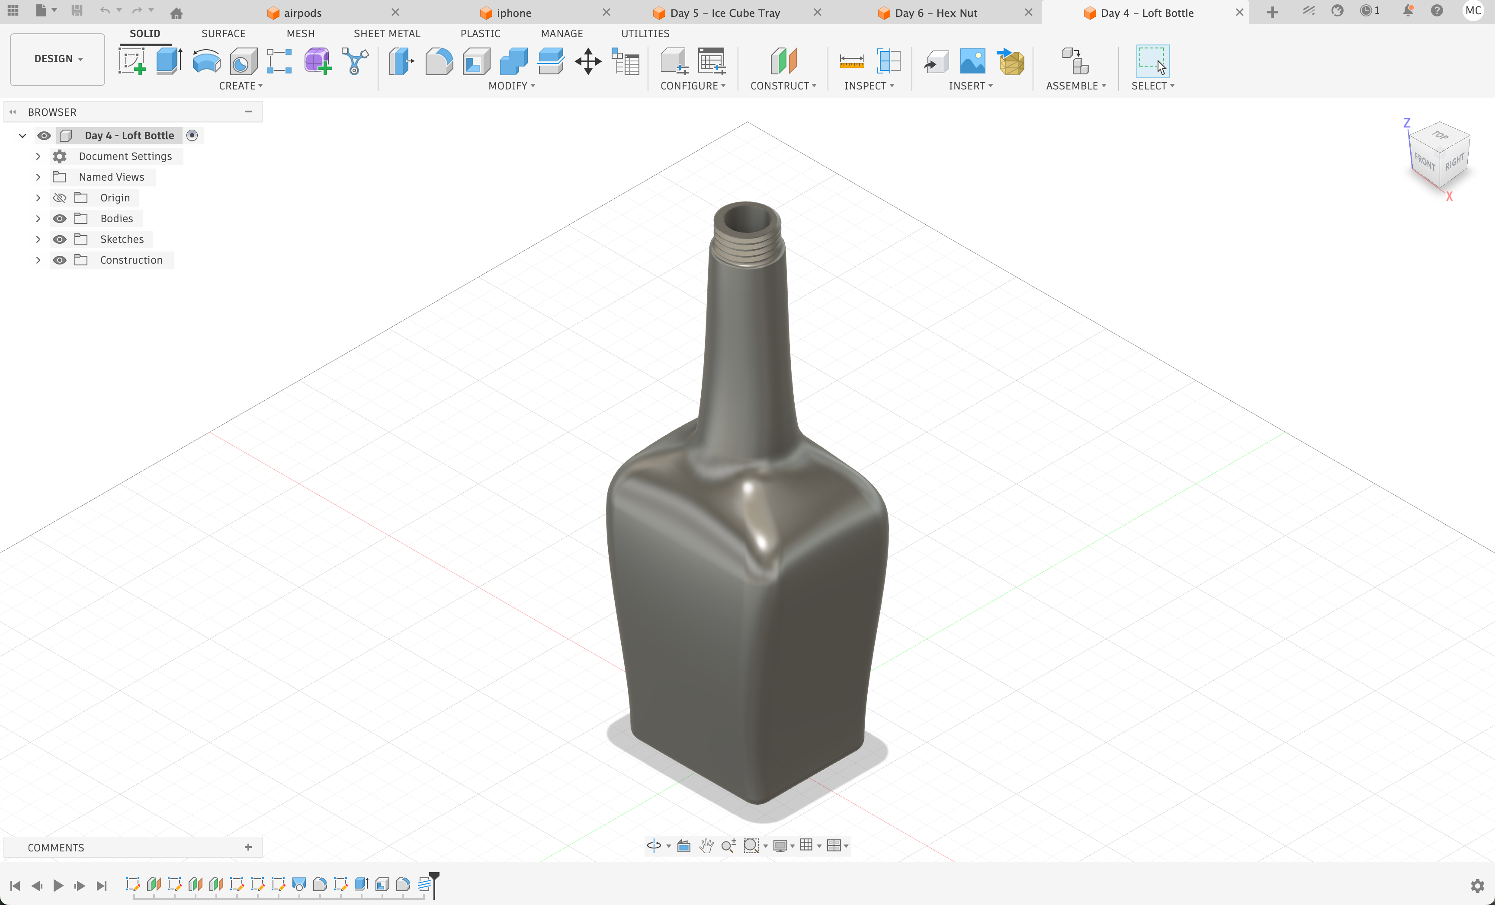Screen dimensions: 1495x905
Task: Open the CONSTRUCT dropdown menu
Action: [x=783, y=86]
